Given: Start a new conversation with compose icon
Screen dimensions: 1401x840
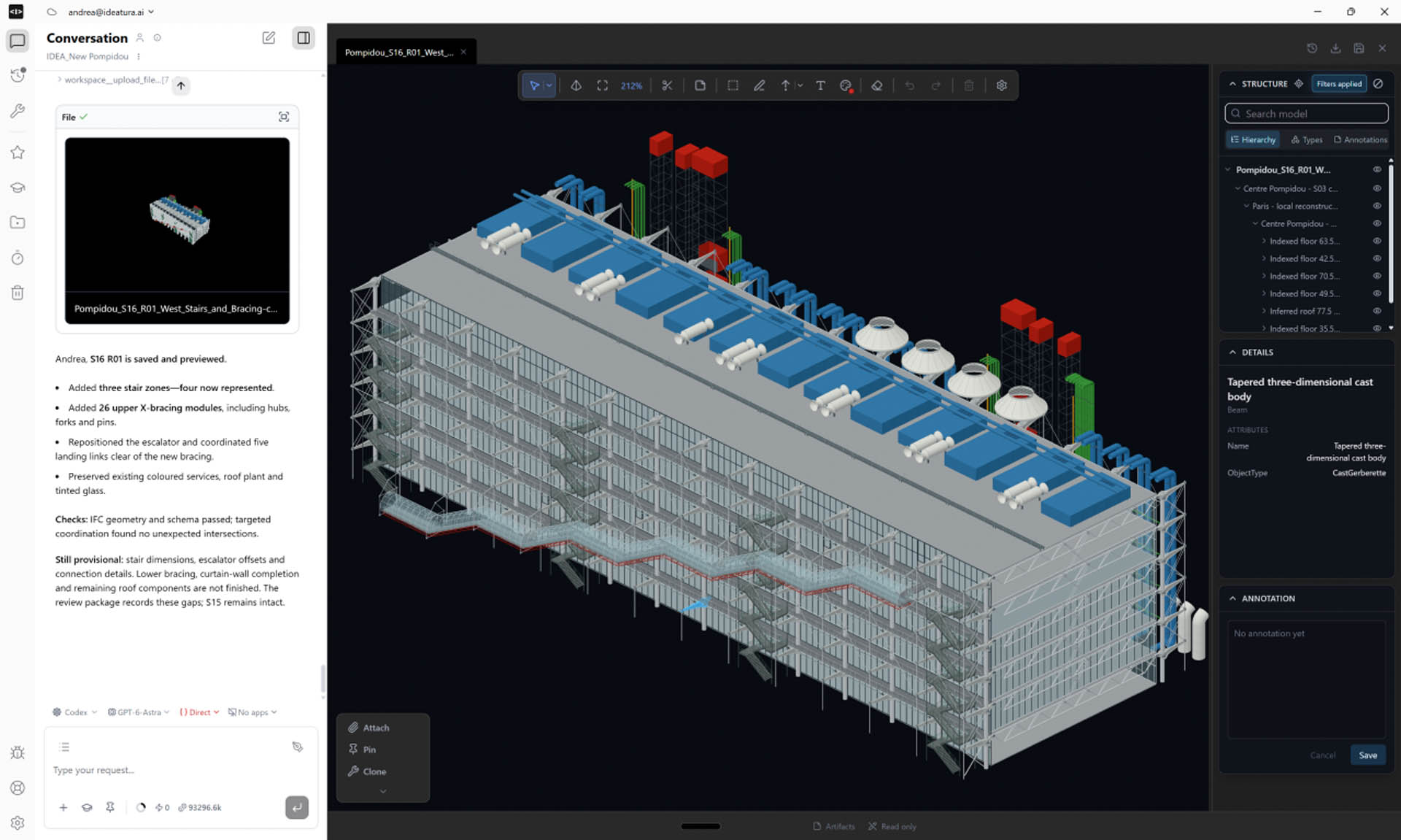Looking at the screenshot, I should (269, 38).
